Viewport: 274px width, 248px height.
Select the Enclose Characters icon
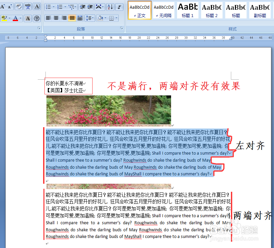pyautogui.click(x=36, y=17)
